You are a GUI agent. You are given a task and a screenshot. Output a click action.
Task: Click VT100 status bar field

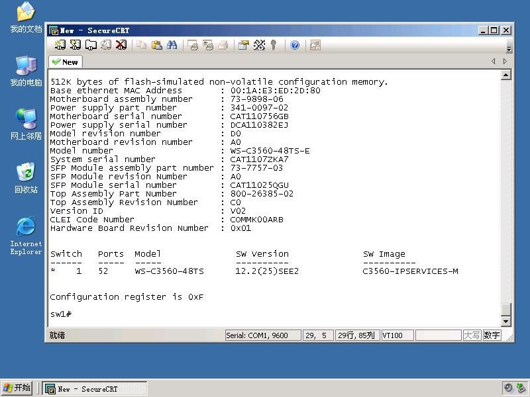(x=397, y=335)
